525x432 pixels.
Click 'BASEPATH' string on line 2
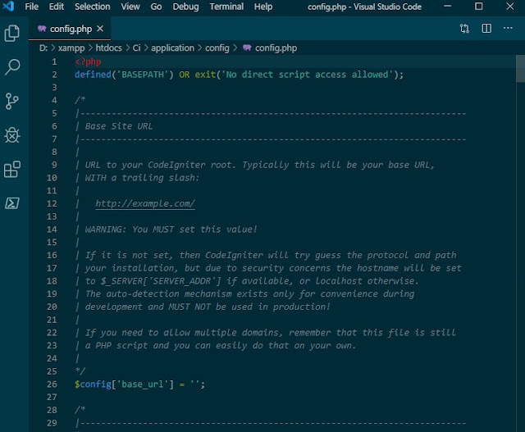(142, 75)
